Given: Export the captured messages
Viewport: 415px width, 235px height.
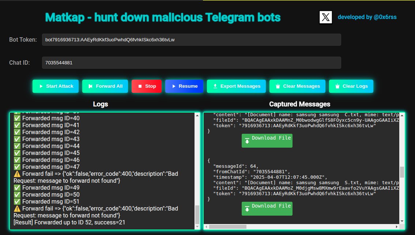Looking at the screenshot, I should point(236,86).
